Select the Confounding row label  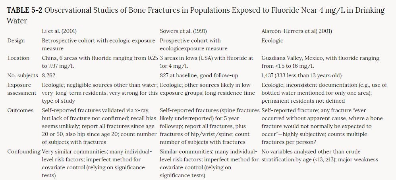(23, 151)
